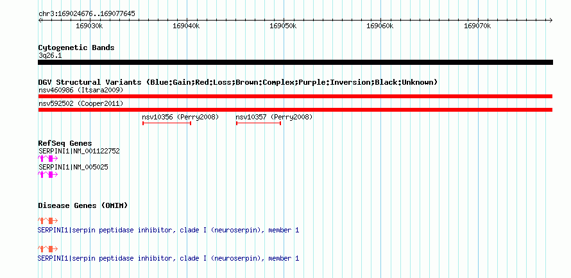Click the 169040k ruler tick label

[186, 26]
